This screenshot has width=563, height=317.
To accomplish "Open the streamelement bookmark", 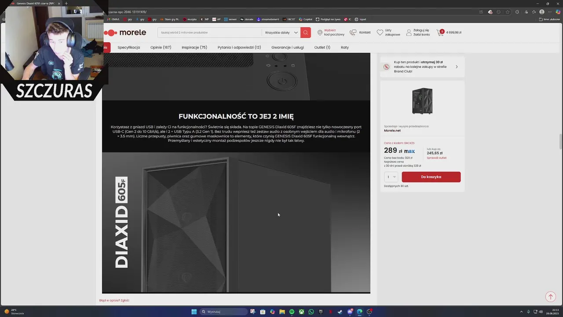I will [268, 19].
